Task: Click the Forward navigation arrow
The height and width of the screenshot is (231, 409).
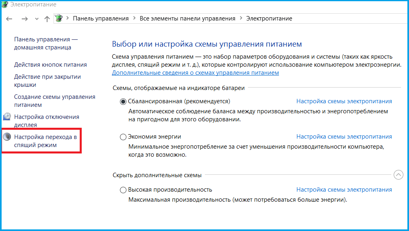Action: point(25,19)
